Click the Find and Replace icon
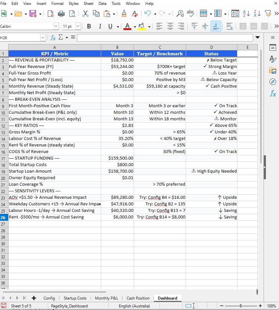Image resolution: width=279 pixels, height=310 pixels. [x=180, y=14]
